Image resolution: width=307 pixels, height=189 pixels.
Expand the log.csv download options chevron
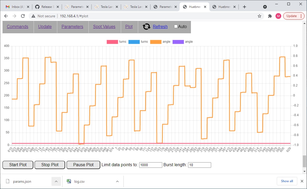tap(117, 181)
